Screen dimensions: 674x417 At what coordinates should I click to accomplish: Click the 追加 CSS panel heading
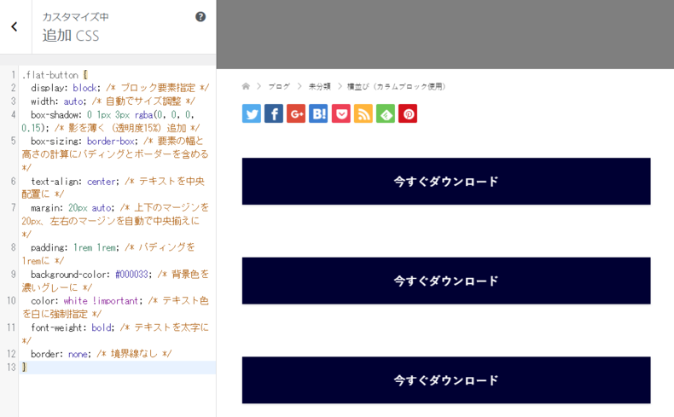click(x=71, y=36)
